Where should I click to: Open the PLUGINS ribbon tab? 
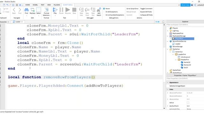(x=57, y=5)
